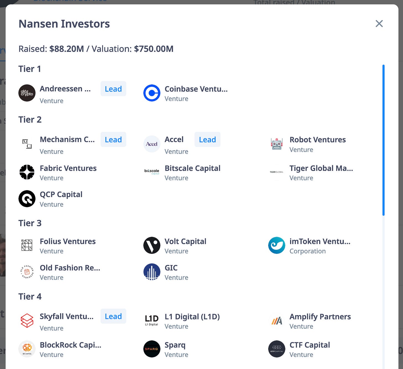The width and height of the screenshot is (403, 369).
Task: Click the BlockRock Capital logo icon
Action: pos(27,349)
